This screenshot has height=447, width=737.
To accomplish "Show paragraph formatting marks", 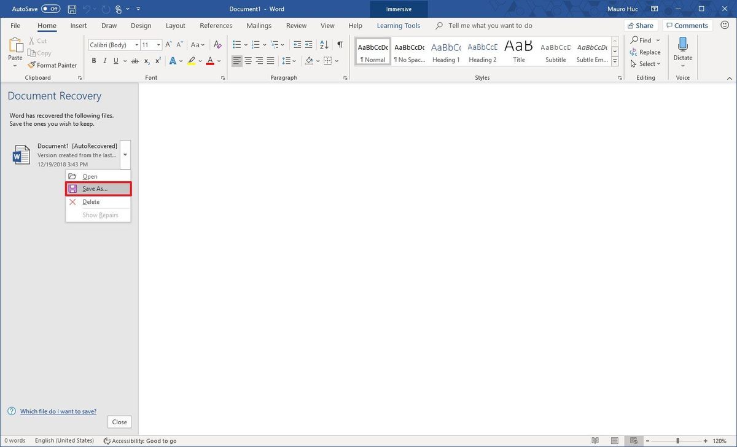I will click(340, 44).
